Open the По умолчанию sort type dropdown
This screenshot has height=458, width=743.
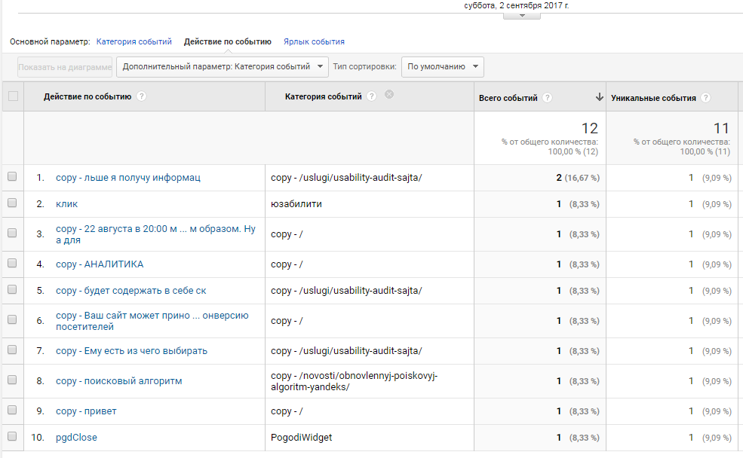443,67
